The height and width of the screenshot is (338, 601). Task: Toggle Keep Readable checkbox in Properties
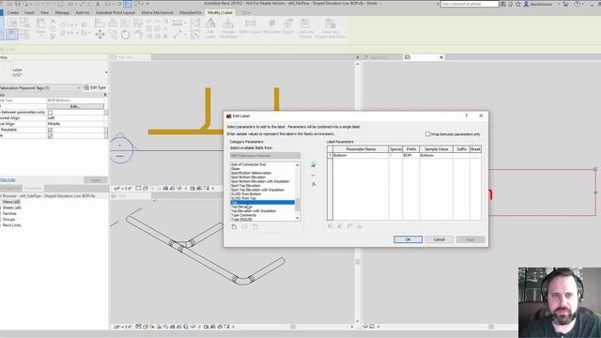click(50, 130)
